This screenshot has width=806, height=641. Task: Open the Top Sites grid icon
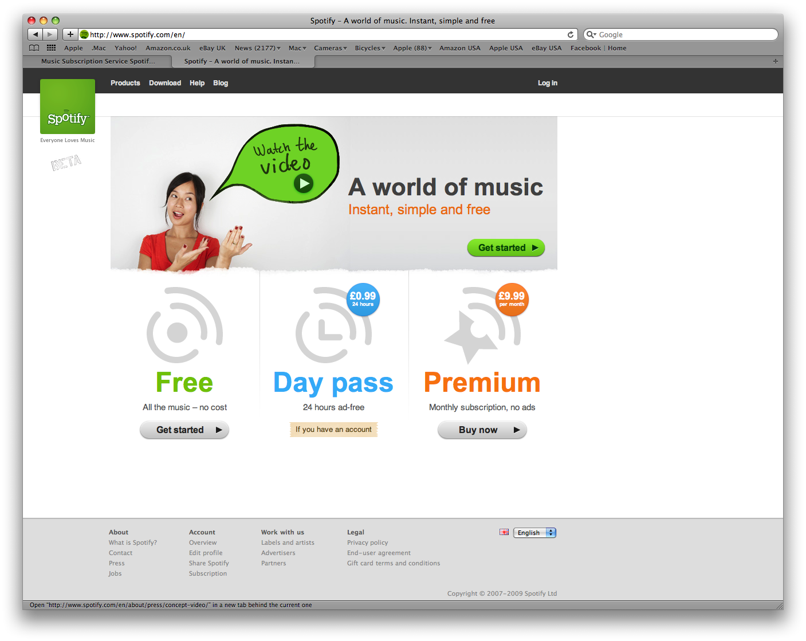point(51,48)
